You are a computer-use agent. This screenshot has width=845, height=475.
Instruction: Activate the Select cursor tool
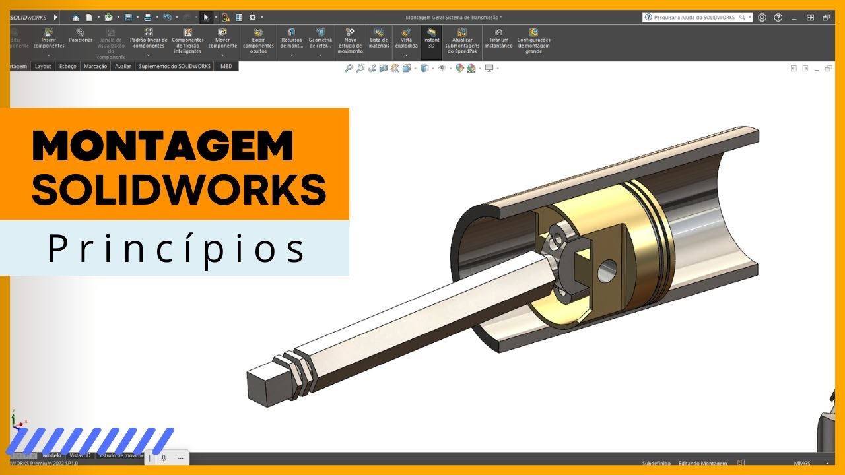tap(206, 18)
